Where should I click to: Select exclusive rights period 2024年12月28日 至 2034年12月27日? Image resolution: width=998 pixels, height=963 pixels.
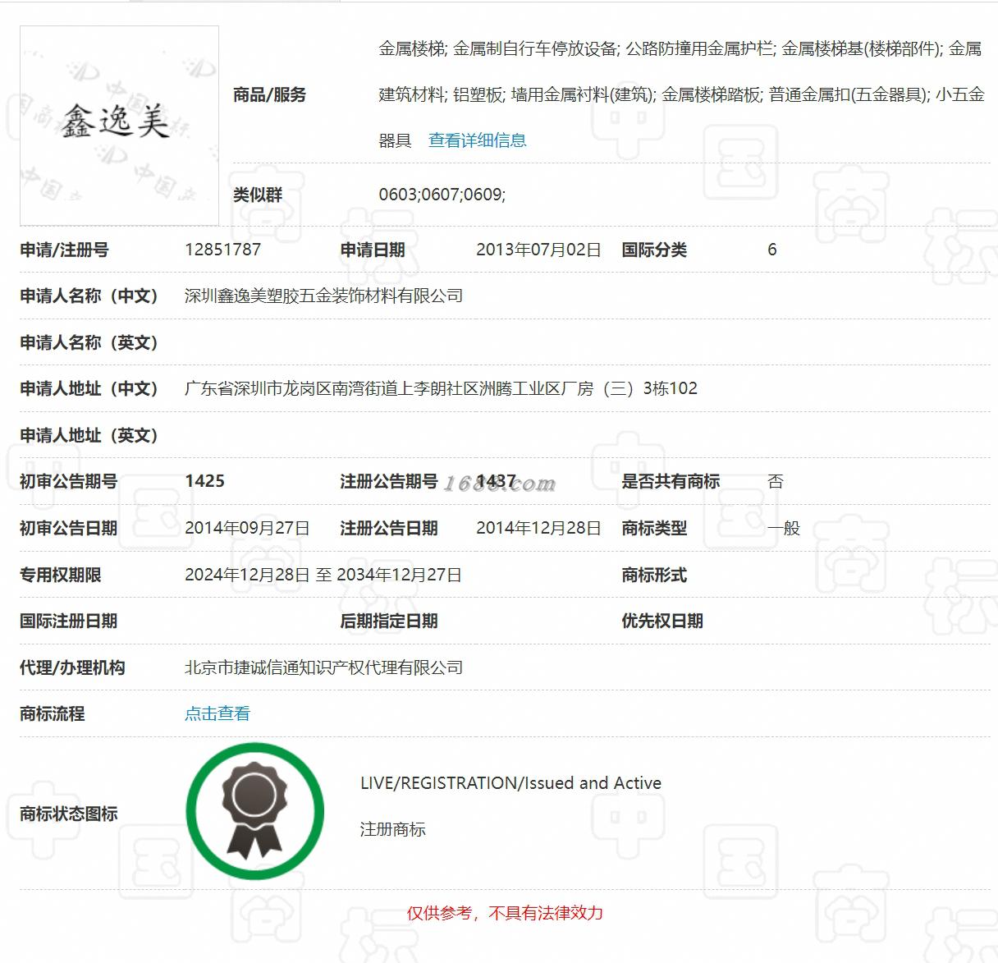pos(323,575)
